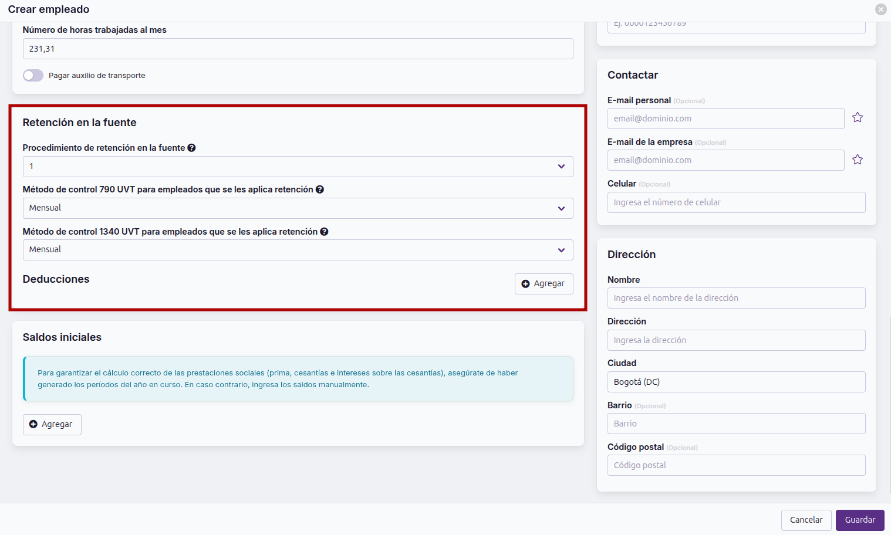The image size is (891, 535).
Task: Click the Dirección section heading
Action: pos(632,255)
